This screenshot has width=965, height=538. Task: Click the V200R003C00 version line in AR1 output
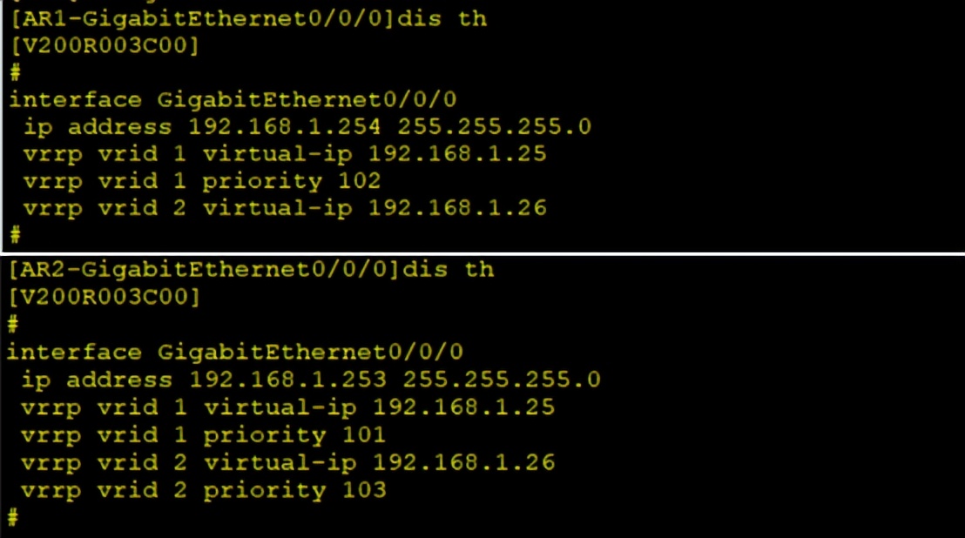pyautogui.click(x=105, y=45)
